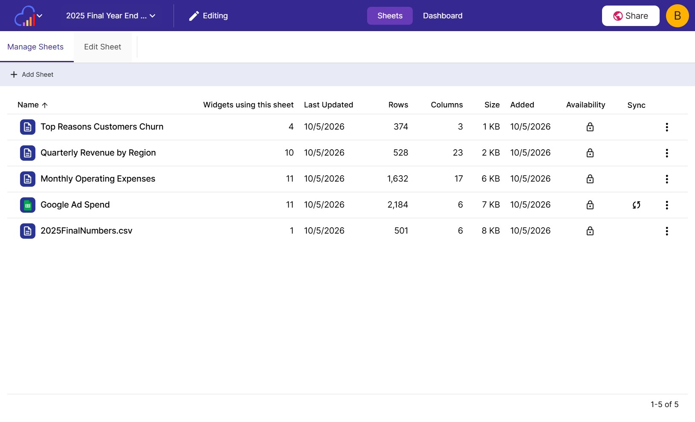Switch to the Sheets view

390,16
